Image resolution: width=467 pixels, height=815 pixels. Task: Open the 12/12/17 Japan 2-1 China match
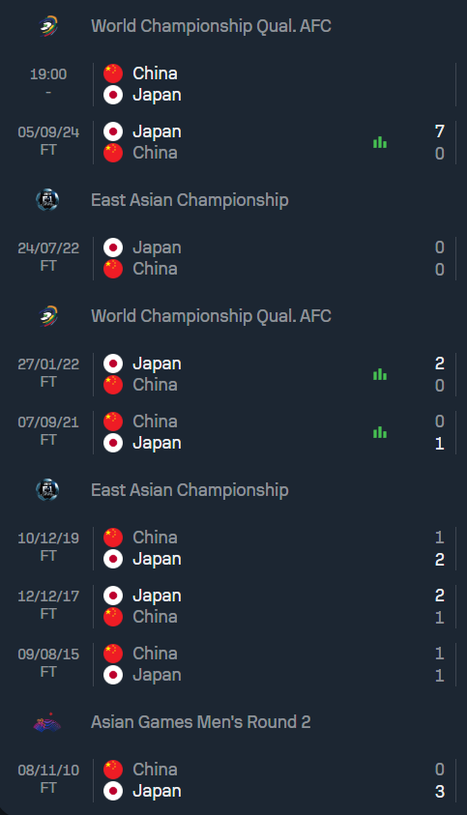(x=234, y=606)
